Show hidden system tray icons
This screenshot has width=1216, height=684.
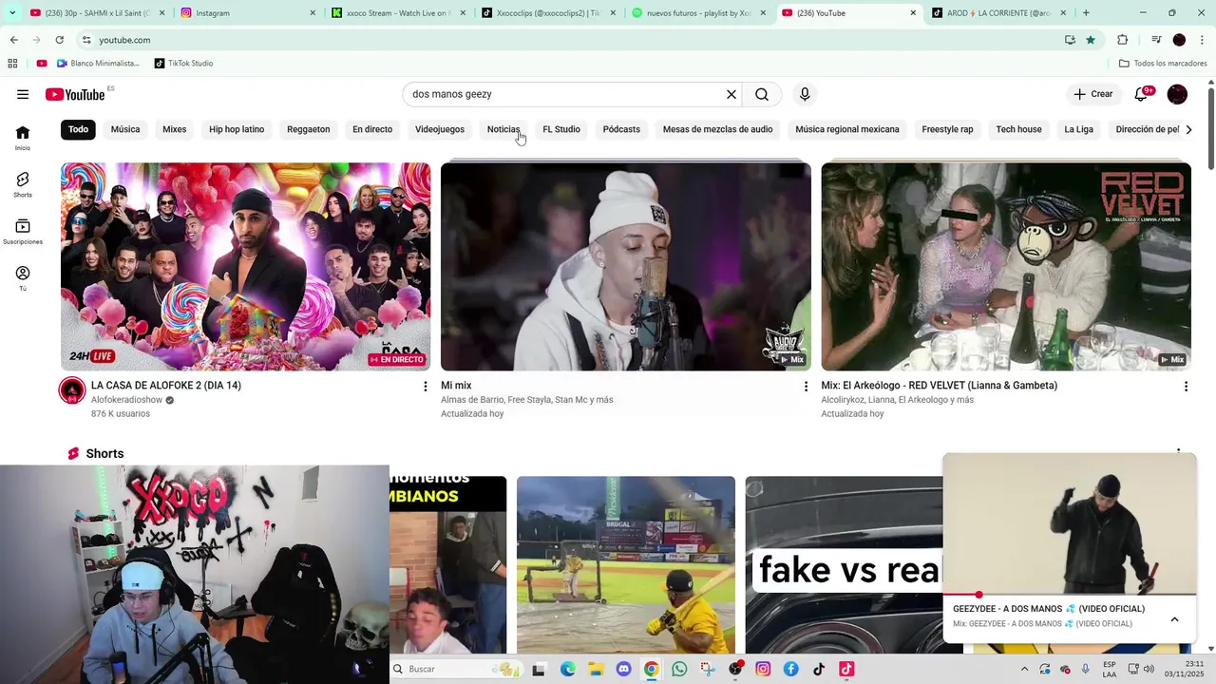1024,669
